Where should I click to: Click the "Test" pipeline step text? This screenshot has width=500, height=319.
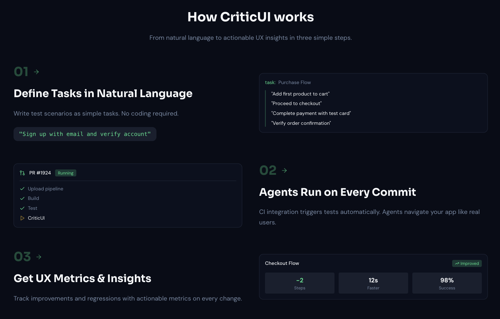(x=33, y=208)
